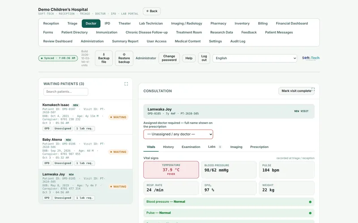Open the Labs tab
358x223 pixels.
tap(215, 147)
